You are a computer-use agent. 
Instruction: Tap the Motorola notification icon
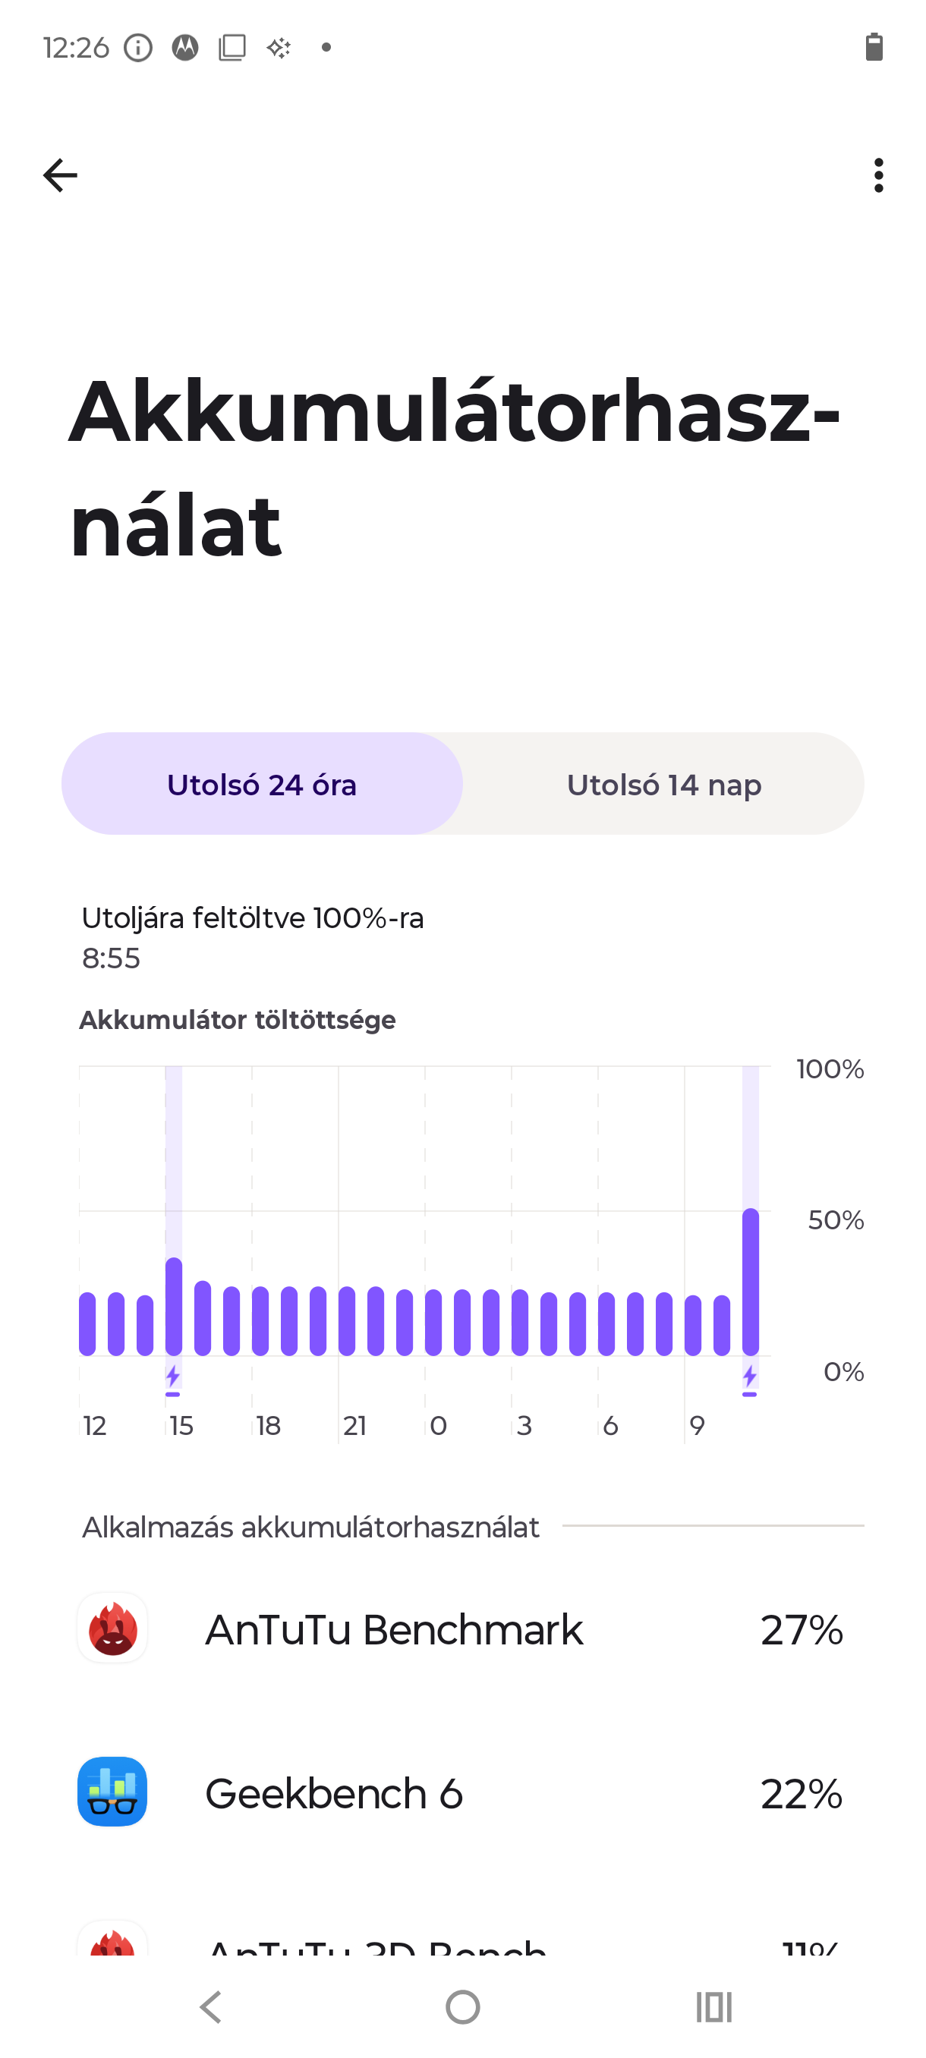[x=185, y=48]
